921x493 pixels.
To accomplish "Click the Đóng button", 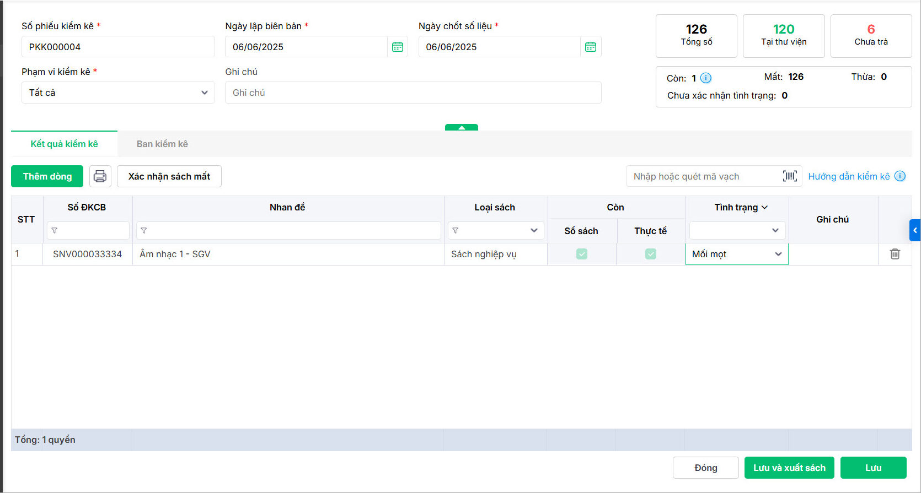I will [x=706, y=468].
